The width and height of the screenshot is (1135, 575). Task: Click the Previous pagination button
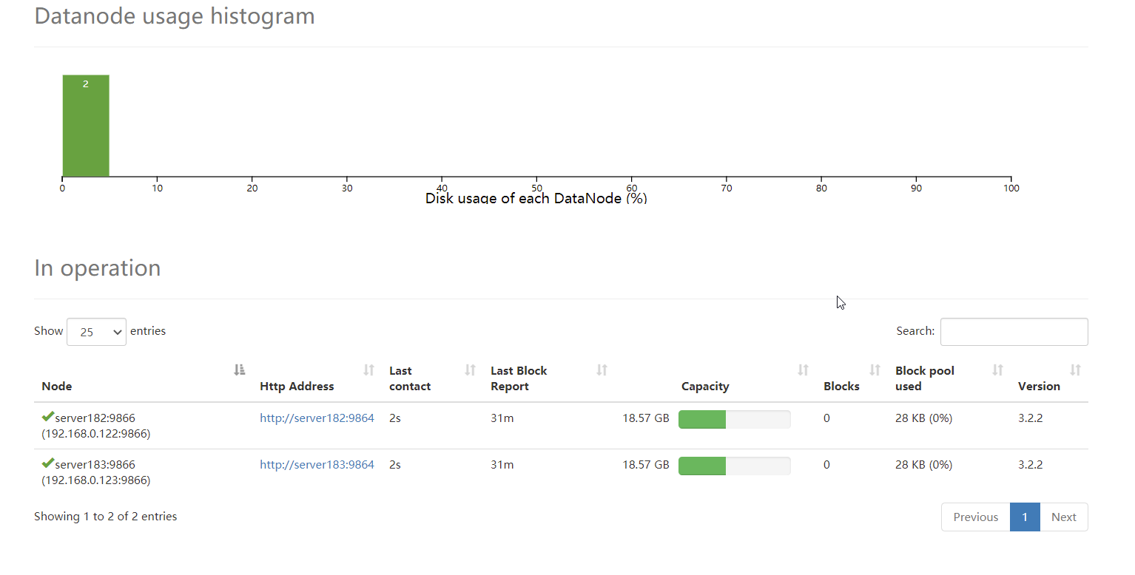(975, 517)
